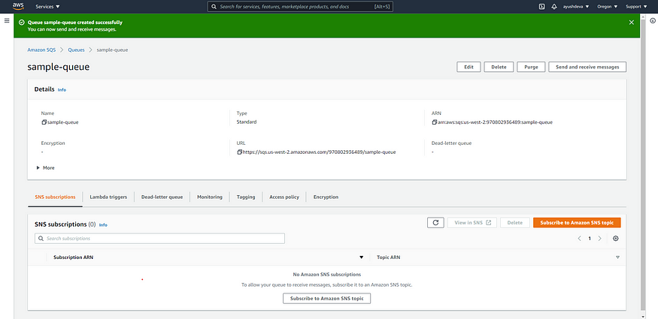Switch to the Dead-letter queue tab

[162, 197]
